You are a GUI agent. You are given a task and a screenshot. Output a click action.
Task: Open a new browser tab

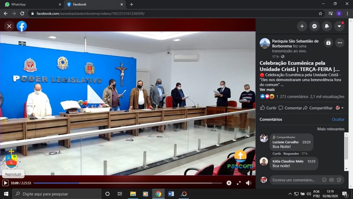131,4
